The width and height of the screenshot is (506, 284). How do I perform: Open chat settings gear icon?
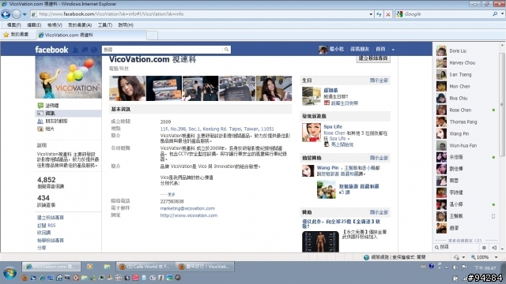click(x=484, y=248)
